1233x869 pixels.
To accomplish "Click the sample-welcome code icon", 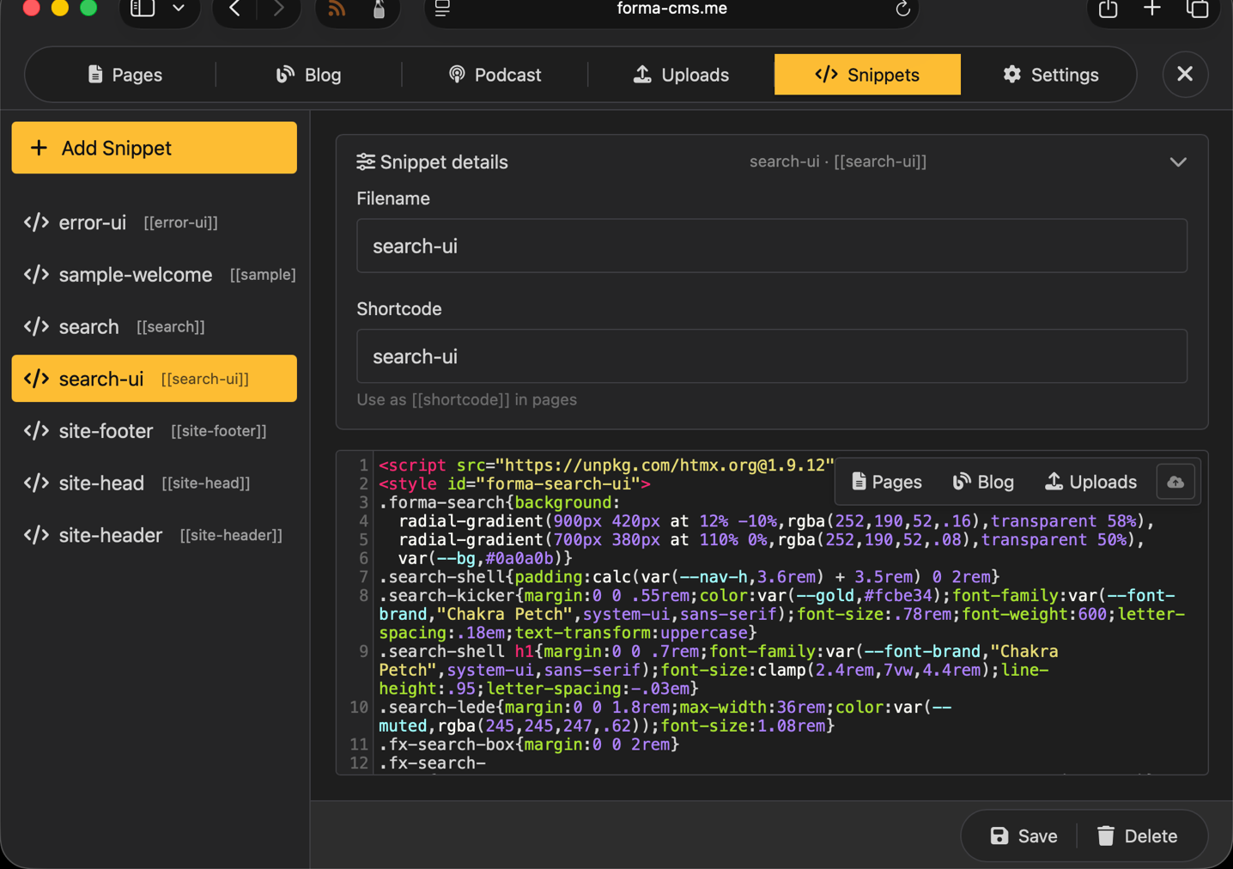I will (x=36, y=275).
